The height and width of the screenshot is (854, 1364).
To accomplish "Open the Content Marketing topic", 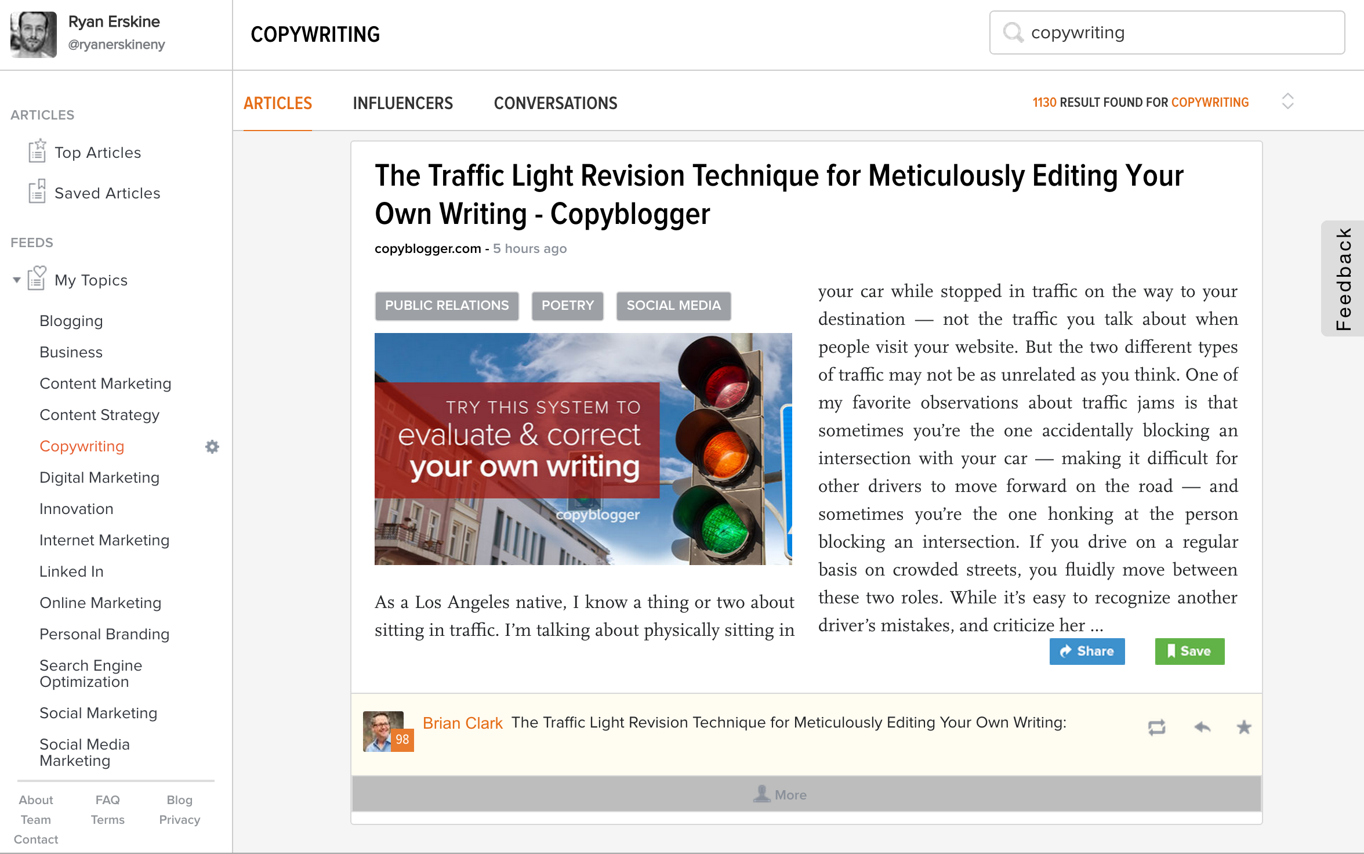I will pyautogui.click(x=106, y=383).
